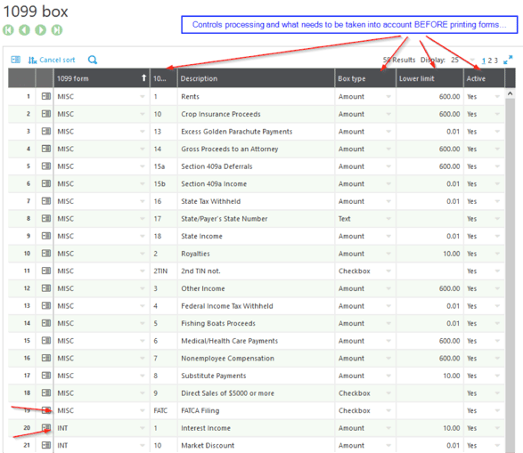Image resolution: width=523 pixels, height=453 pixels.
Task: Open detail form icon for Rents row
Action: (46, 96)
